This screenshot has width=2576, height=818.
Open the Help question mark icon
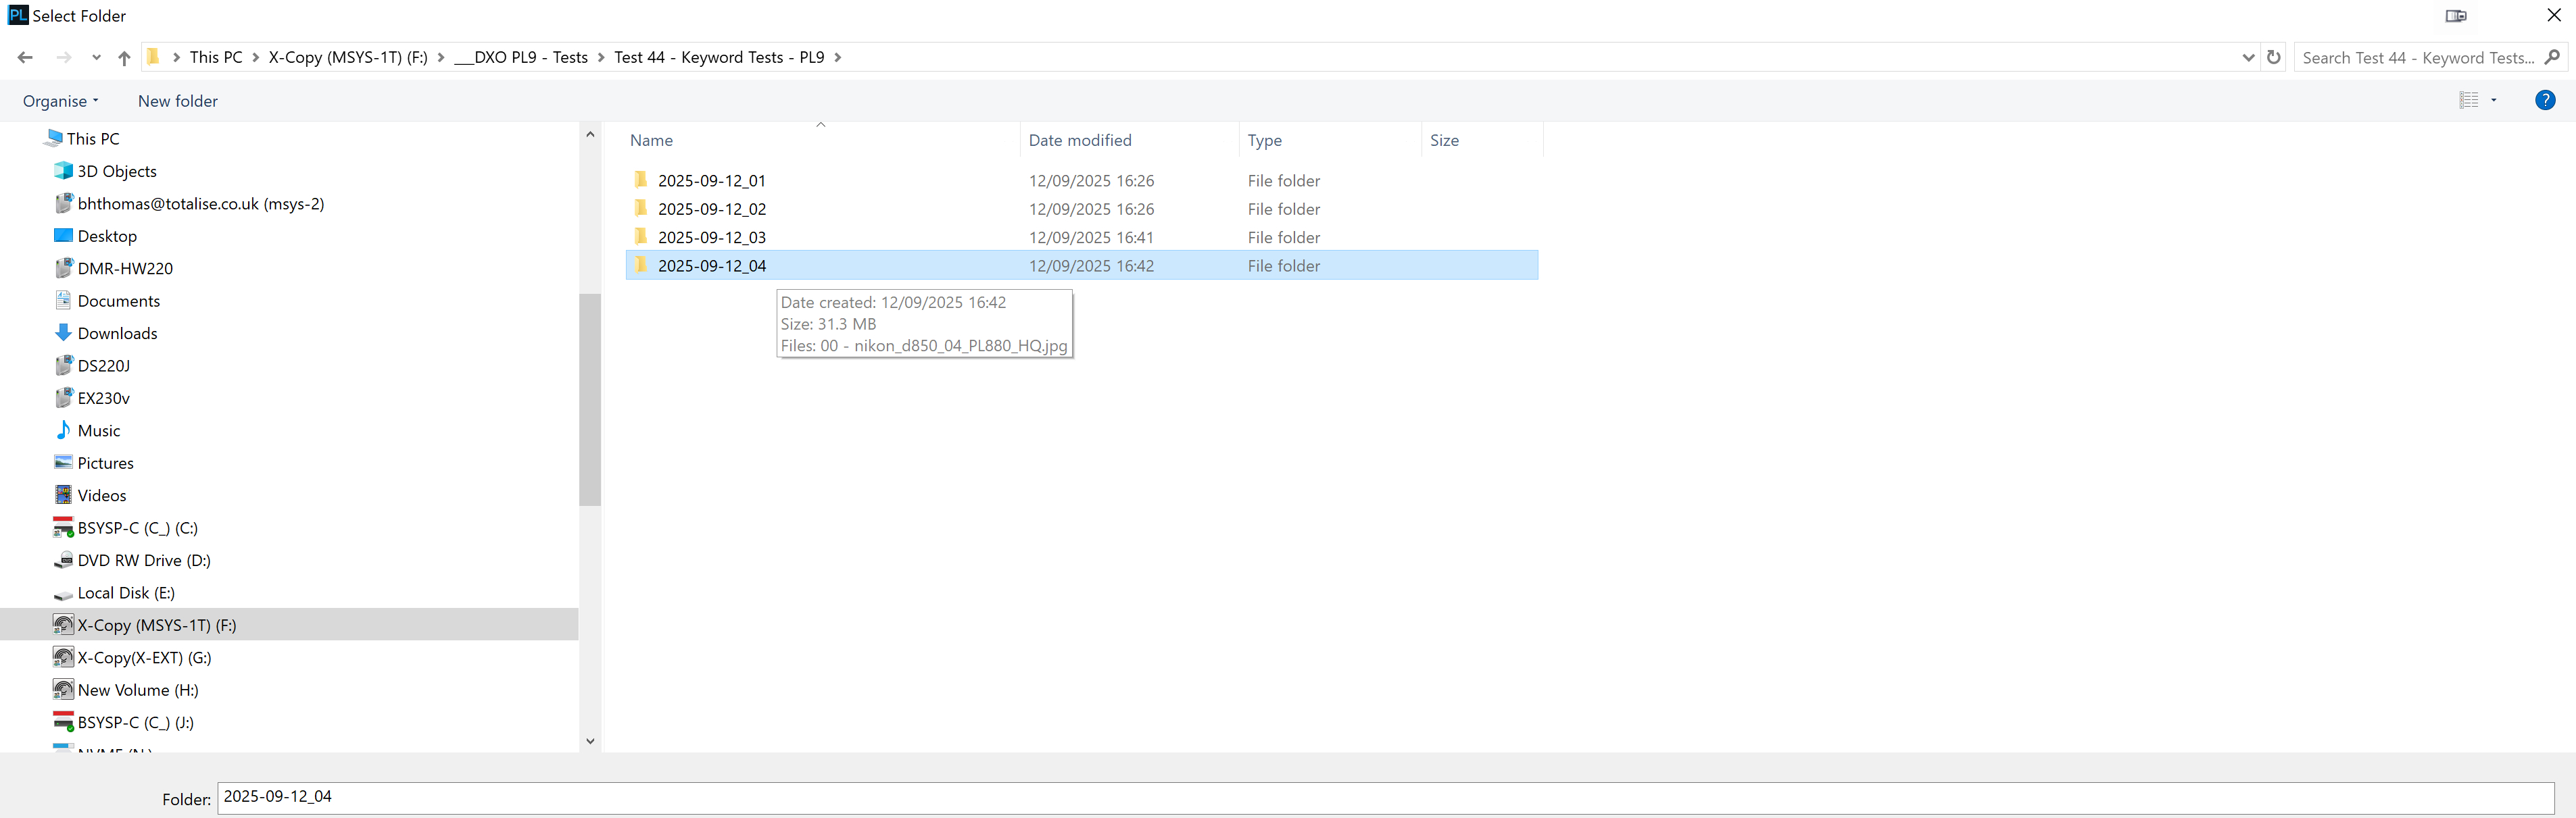point(2544,100)
